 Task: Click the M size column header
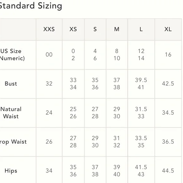[117, 29]
